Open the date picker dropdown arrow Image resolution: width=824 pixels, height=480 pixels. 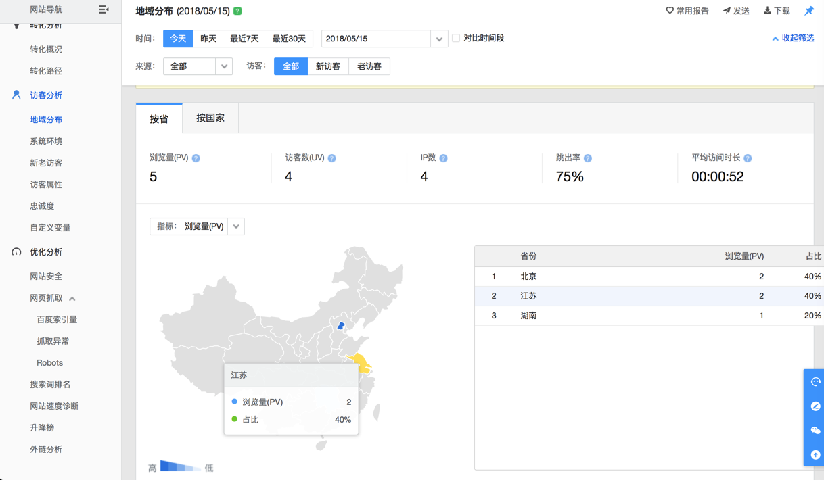pyautogui.click(x=439, y=39)
